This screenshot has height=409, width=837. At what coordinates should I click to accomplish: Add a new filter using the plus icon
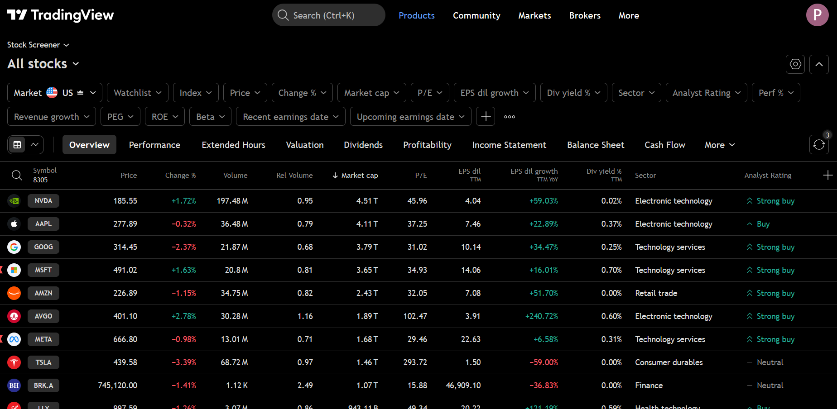coord(485,116)
